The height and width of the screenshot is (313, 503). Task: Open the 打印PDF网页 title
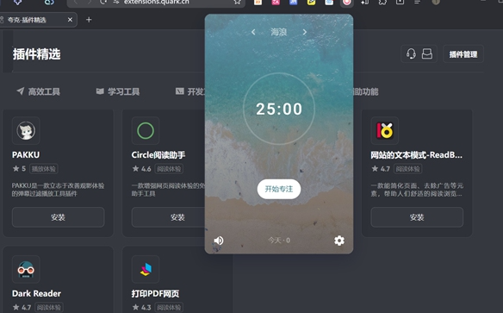point(155,294)
